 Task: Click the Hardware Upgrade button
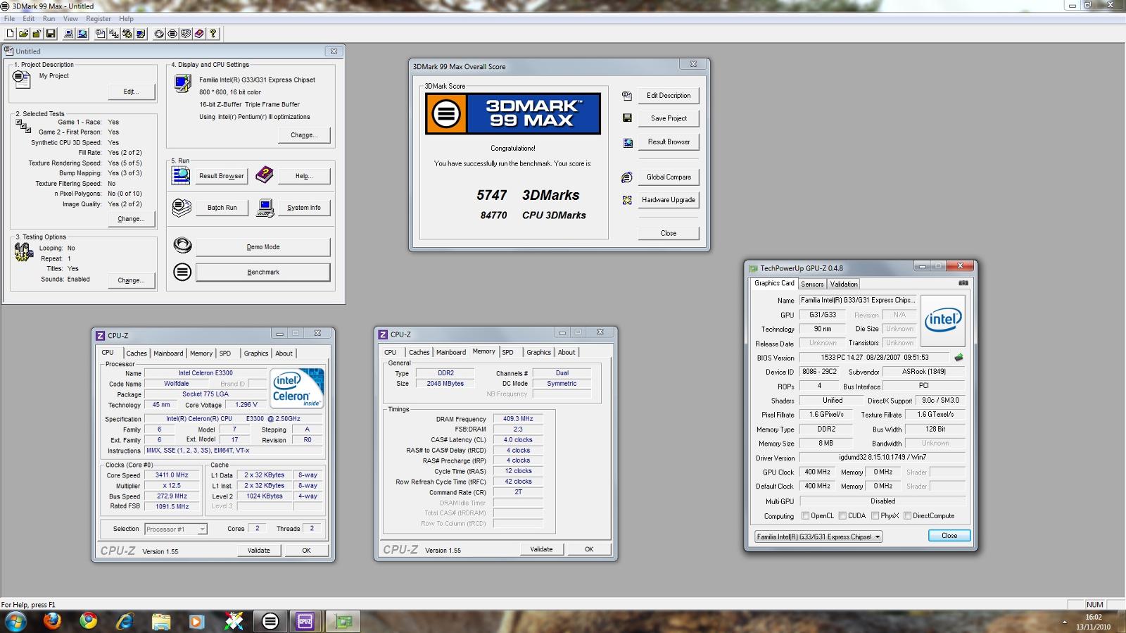pyautogui.click(x=669, y=200)
